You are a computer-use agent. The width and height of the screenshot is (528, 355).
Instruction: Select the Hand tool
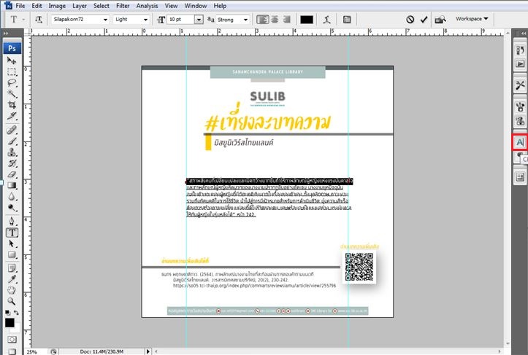pos(12,290)
